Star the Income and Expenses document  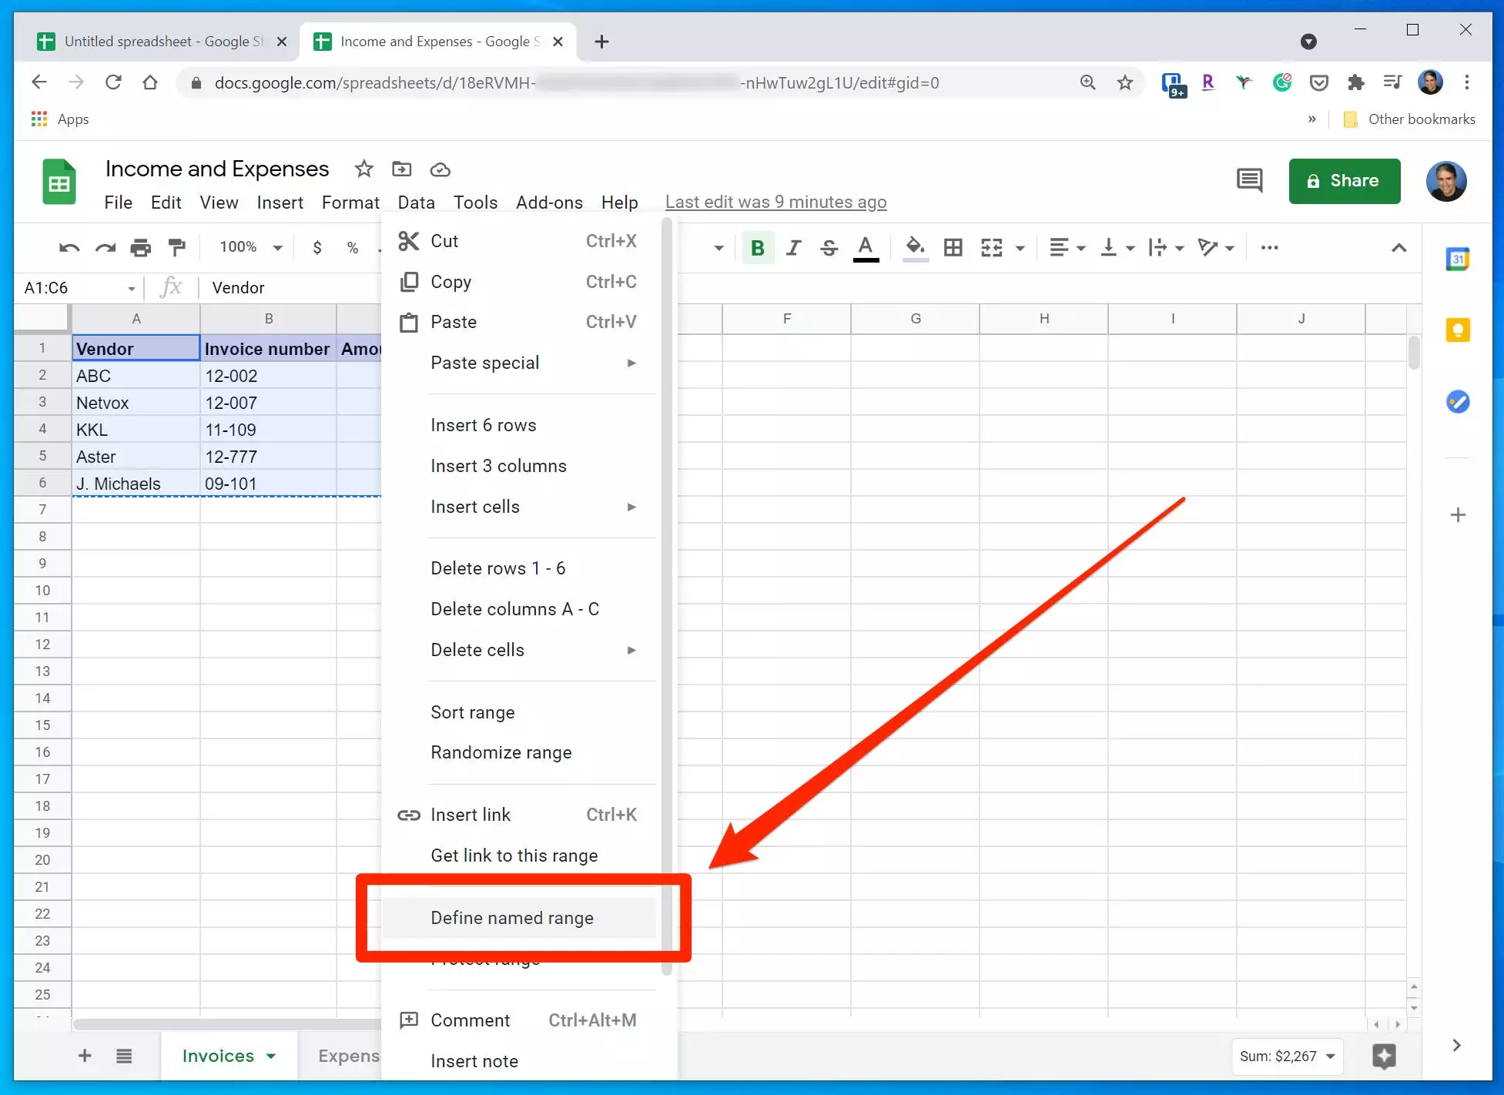coord(363,169)
